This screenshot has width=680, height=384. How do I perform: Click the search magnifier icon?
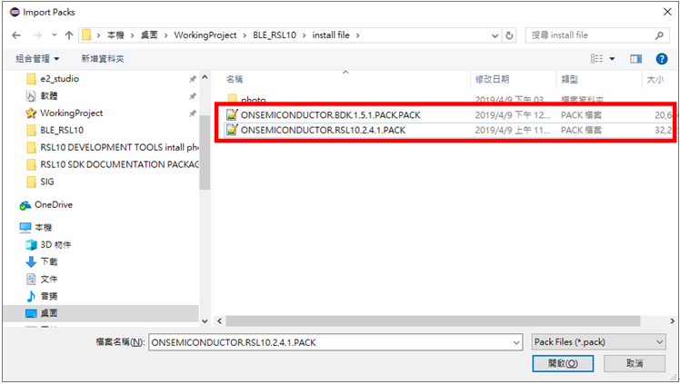coord(660,35)
